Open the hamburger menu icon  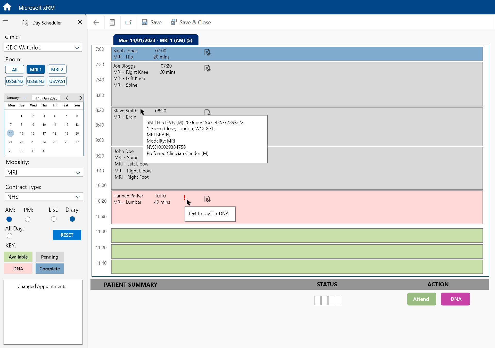(x=5, y=21)
